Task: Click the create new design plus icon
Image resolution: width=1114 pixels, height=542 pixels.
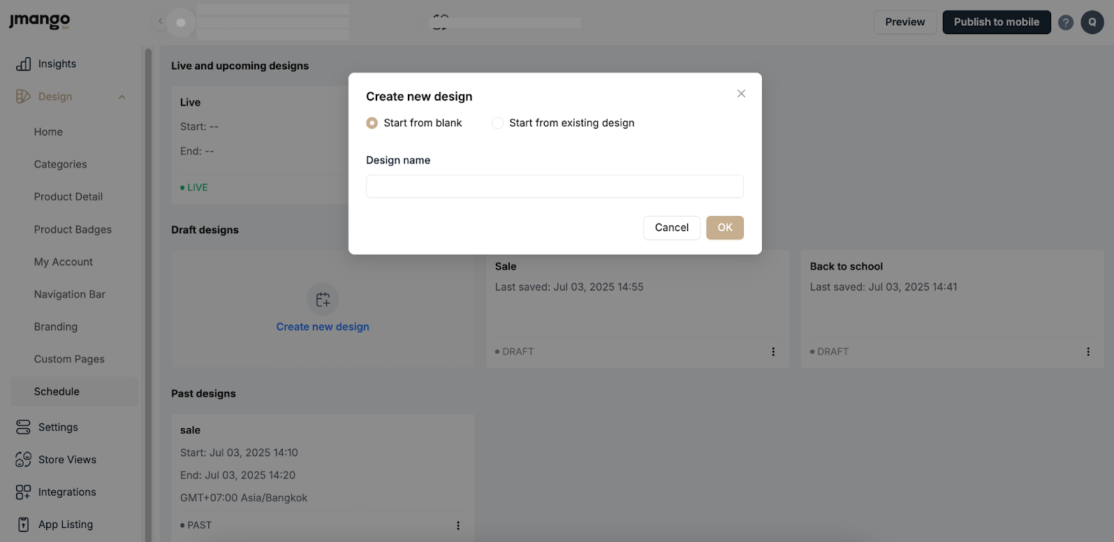Action: click(323, 300)
